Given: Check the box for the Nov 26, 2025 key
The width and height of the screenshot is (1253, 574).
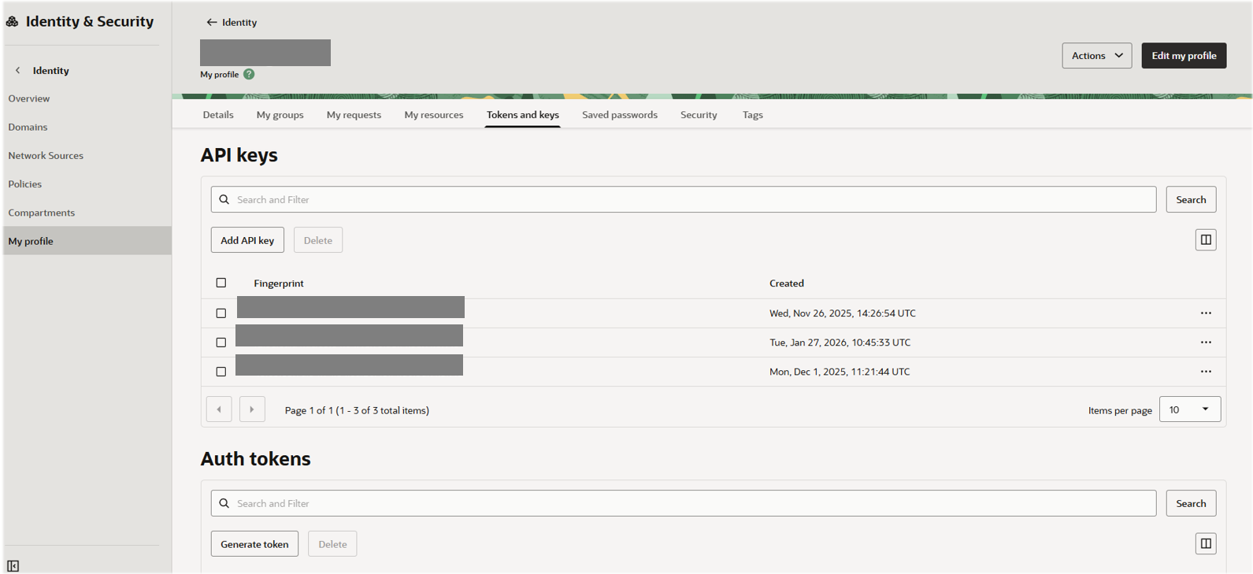Looking at the screenshot, I should (x=221, y=313).
